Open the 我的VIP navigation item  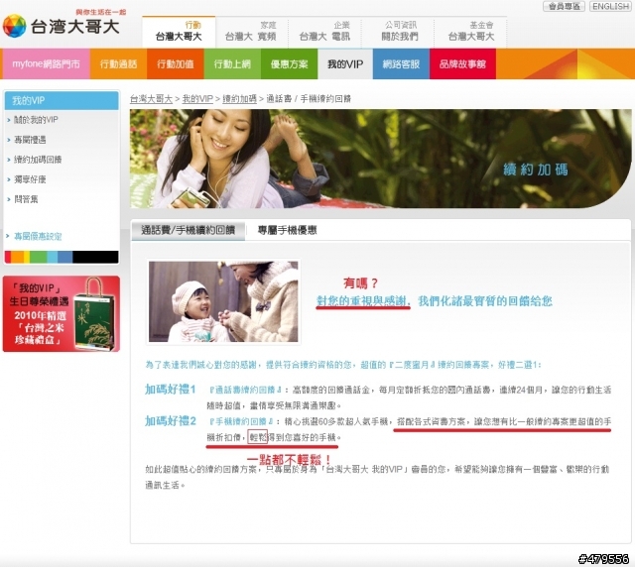tap(345, 64)
